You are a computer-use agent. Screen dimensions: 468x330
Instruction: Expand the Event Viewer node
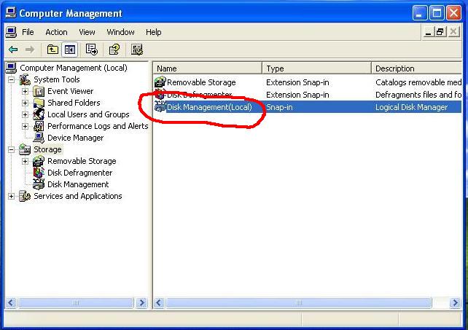tap(25, 91)
